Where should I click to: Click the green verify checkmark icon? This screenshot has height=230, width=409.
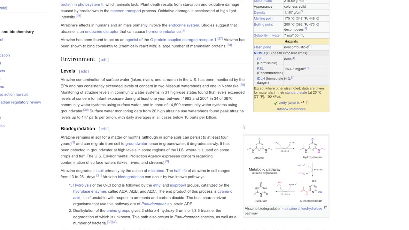pyautogui.click(x=276, y=103)
